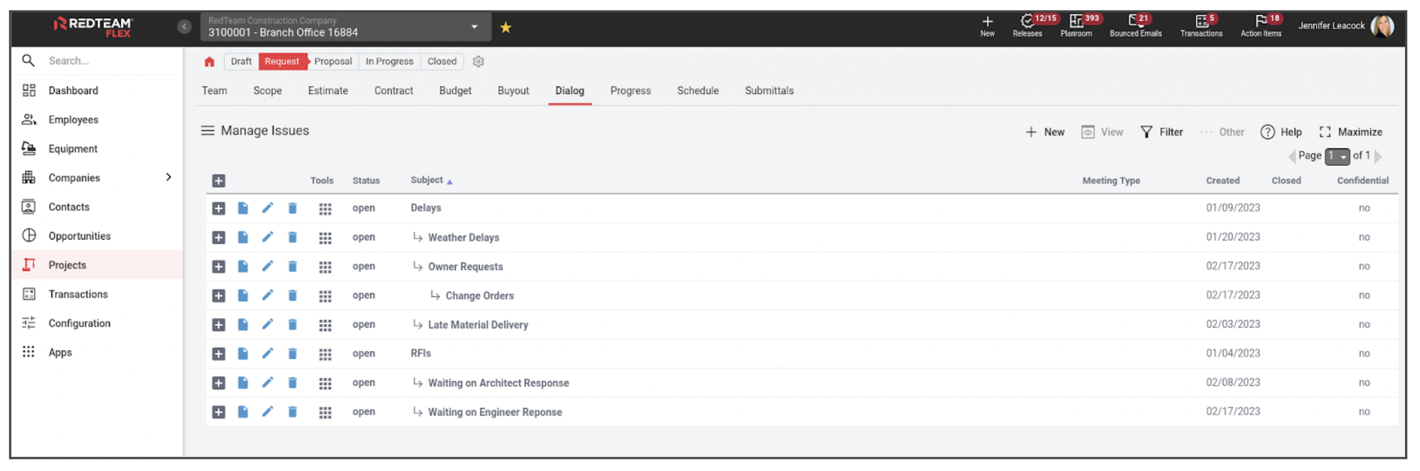Switch to the Submittals tab
This screenshot has width=1420, height=471.
tap(769, 91)
